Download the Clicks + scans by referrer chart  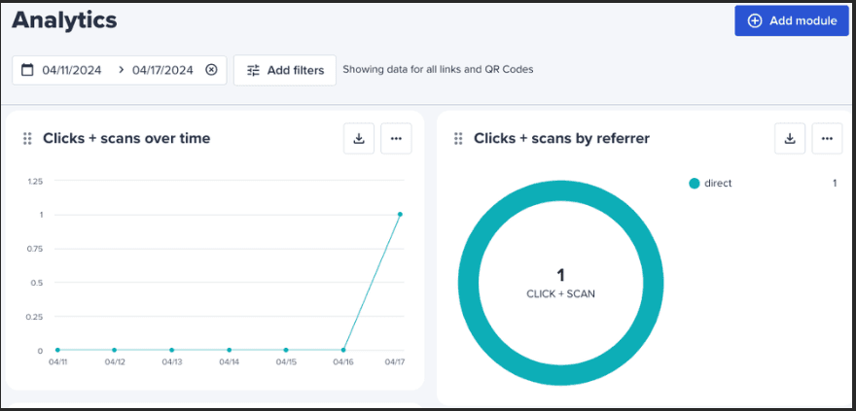pos(790,138)
